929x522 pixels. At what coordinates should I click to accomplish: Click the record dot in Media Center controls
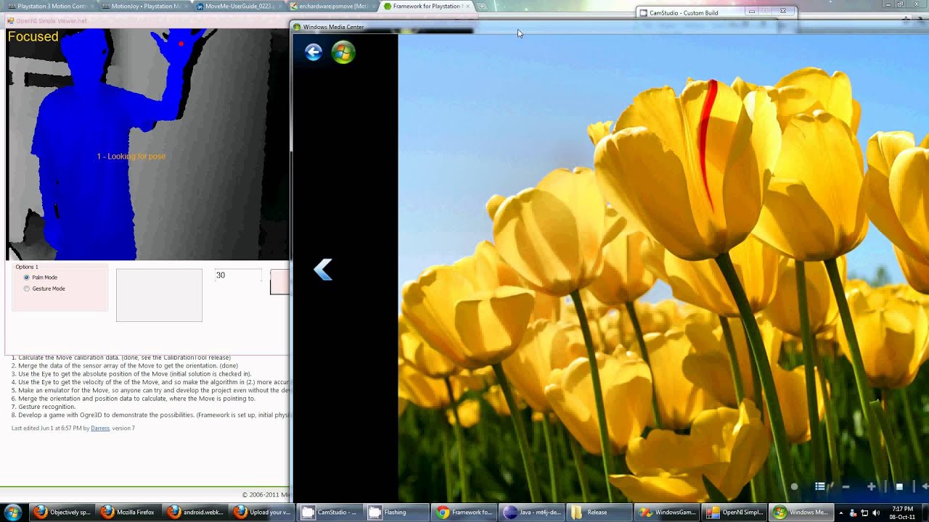[x=794, y=486]
